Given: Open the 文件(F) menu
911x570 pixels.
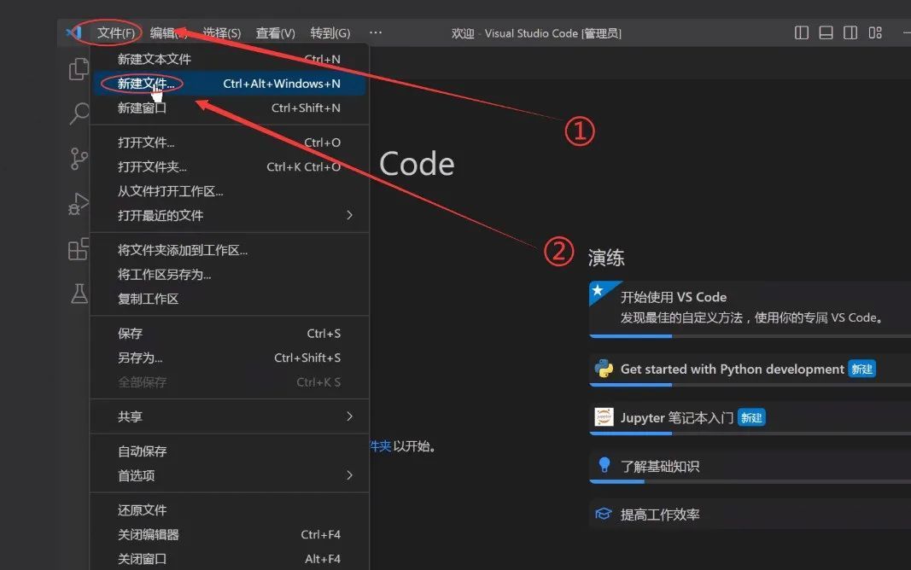Looking at the screenshot, I should (115, 33).
